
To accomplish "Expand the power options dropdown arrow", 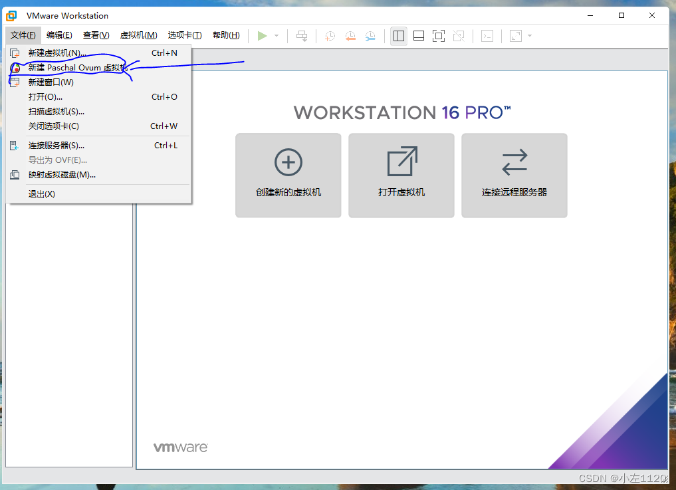I will (x=277, y=36).
